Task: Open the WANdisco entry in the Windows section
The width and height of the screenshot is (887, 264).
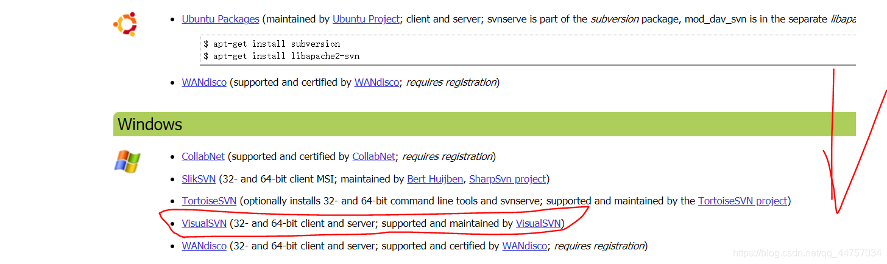Action: pyautogui.click(x=204, y=246)
